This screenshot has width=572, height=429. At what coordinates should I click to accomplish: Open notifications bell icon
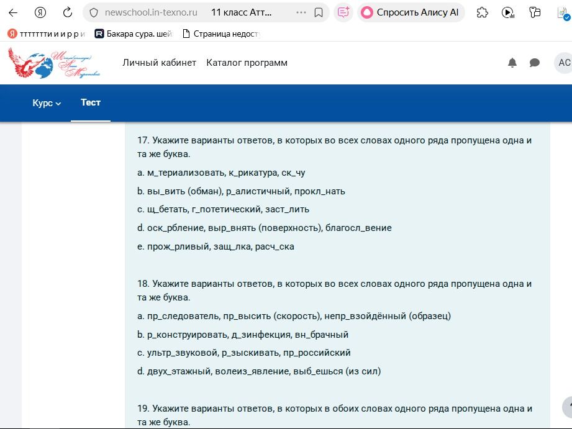[512, 63]
